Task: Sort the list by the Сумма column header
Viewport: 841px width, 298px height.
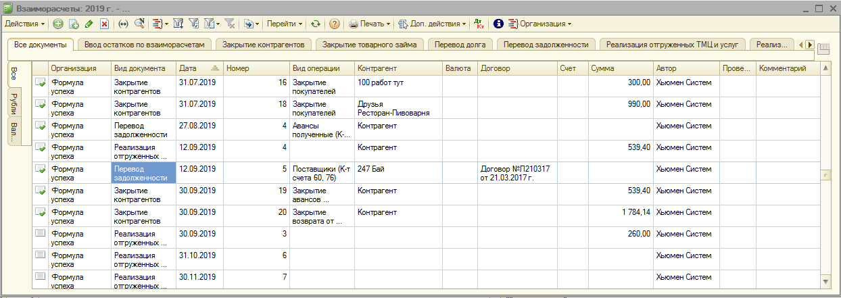Action: pyautogui.click(x=619, y=68)
